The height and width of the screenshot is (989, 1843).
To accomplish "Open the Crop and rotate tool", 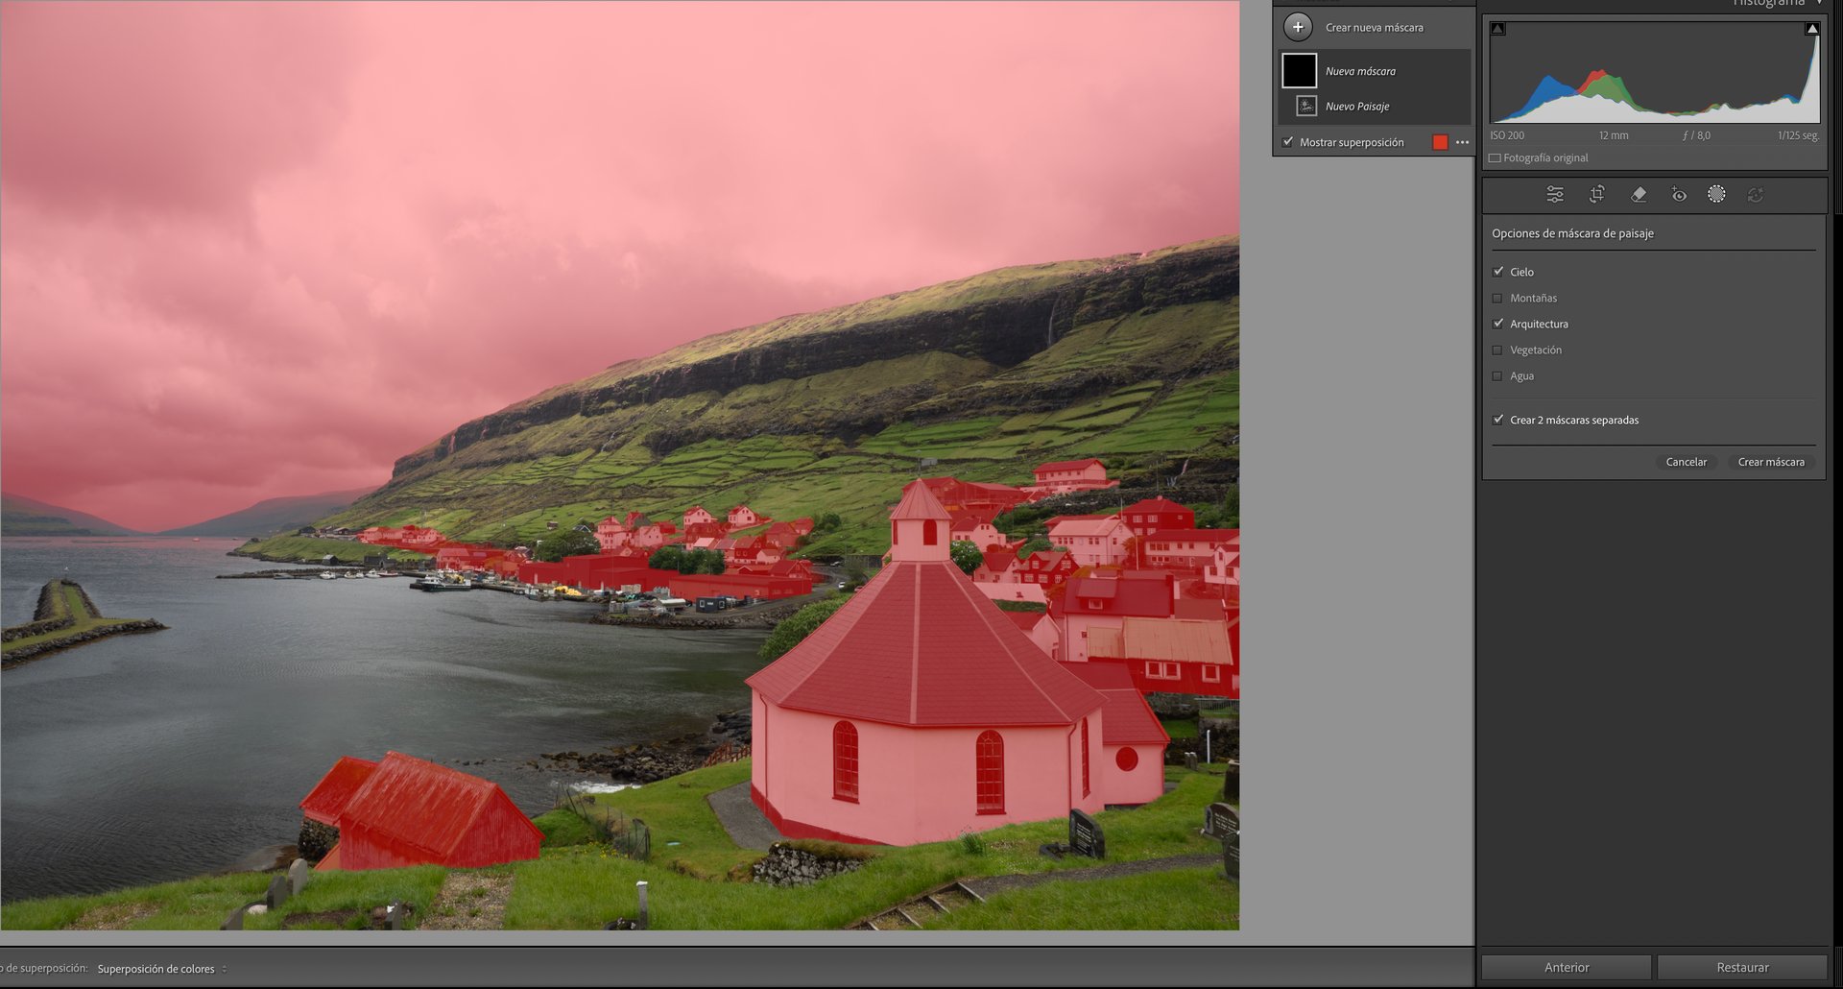I will [1596, 194].
